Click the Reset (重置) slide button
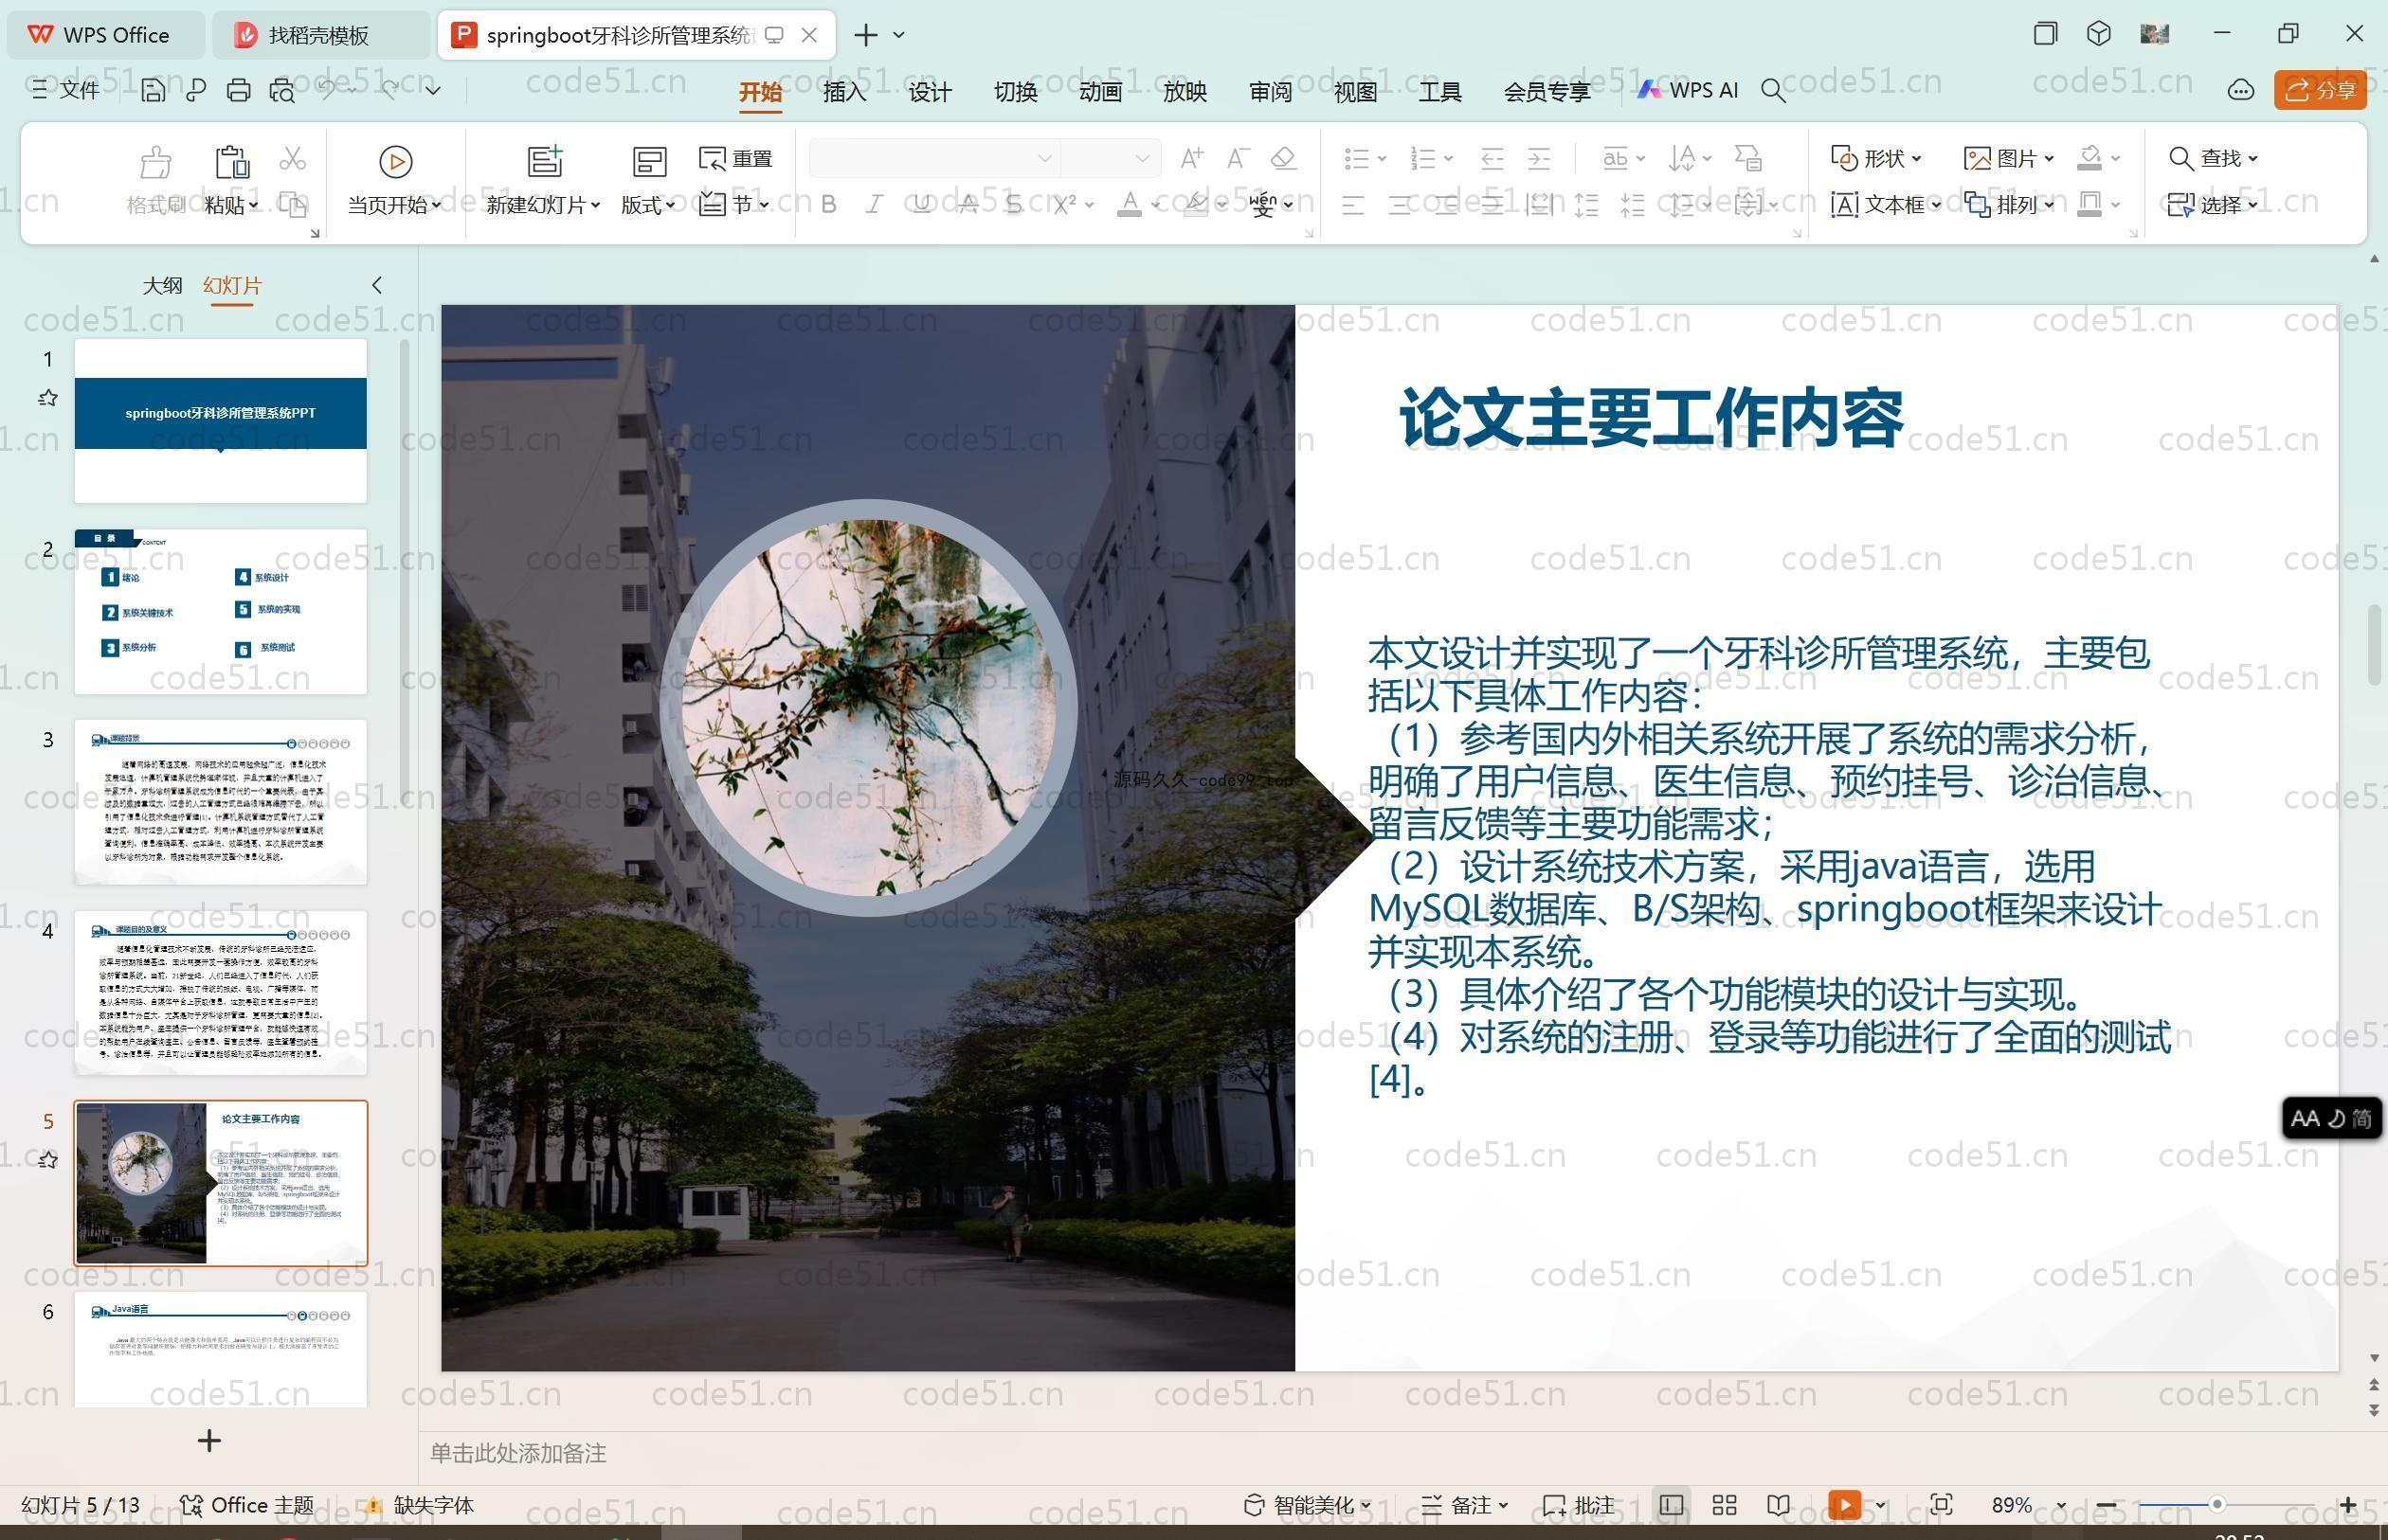Image resolution: width=2388 pixels, height=1540 pixels. pyautogui.click(x=735, y=158)
